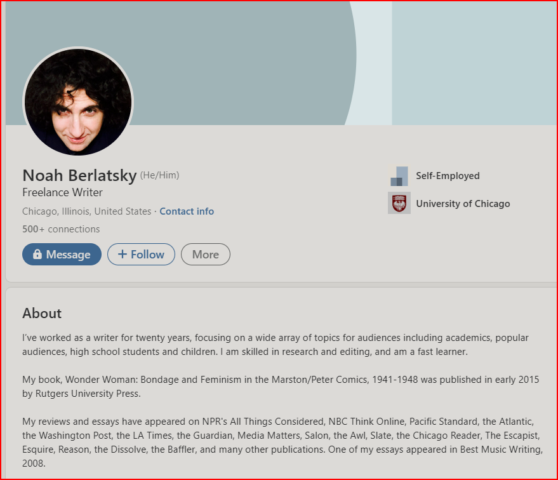The image size is (558, 480).
Task: Click the Wonder Woman book paragraph
Action: point(281,387)
